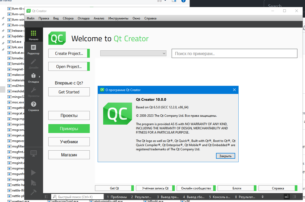Open the 2 Результат... output pane
Screen dimensions: 305x202
141,197
